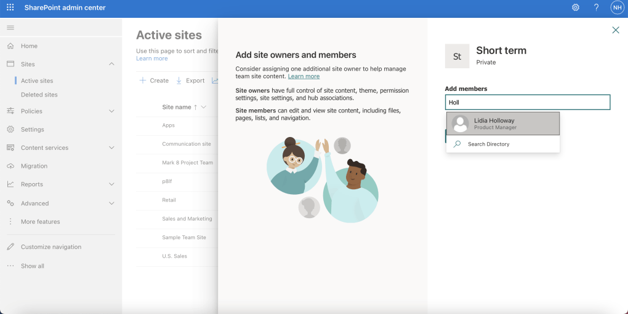Click the Content services icon

(10, 148)
